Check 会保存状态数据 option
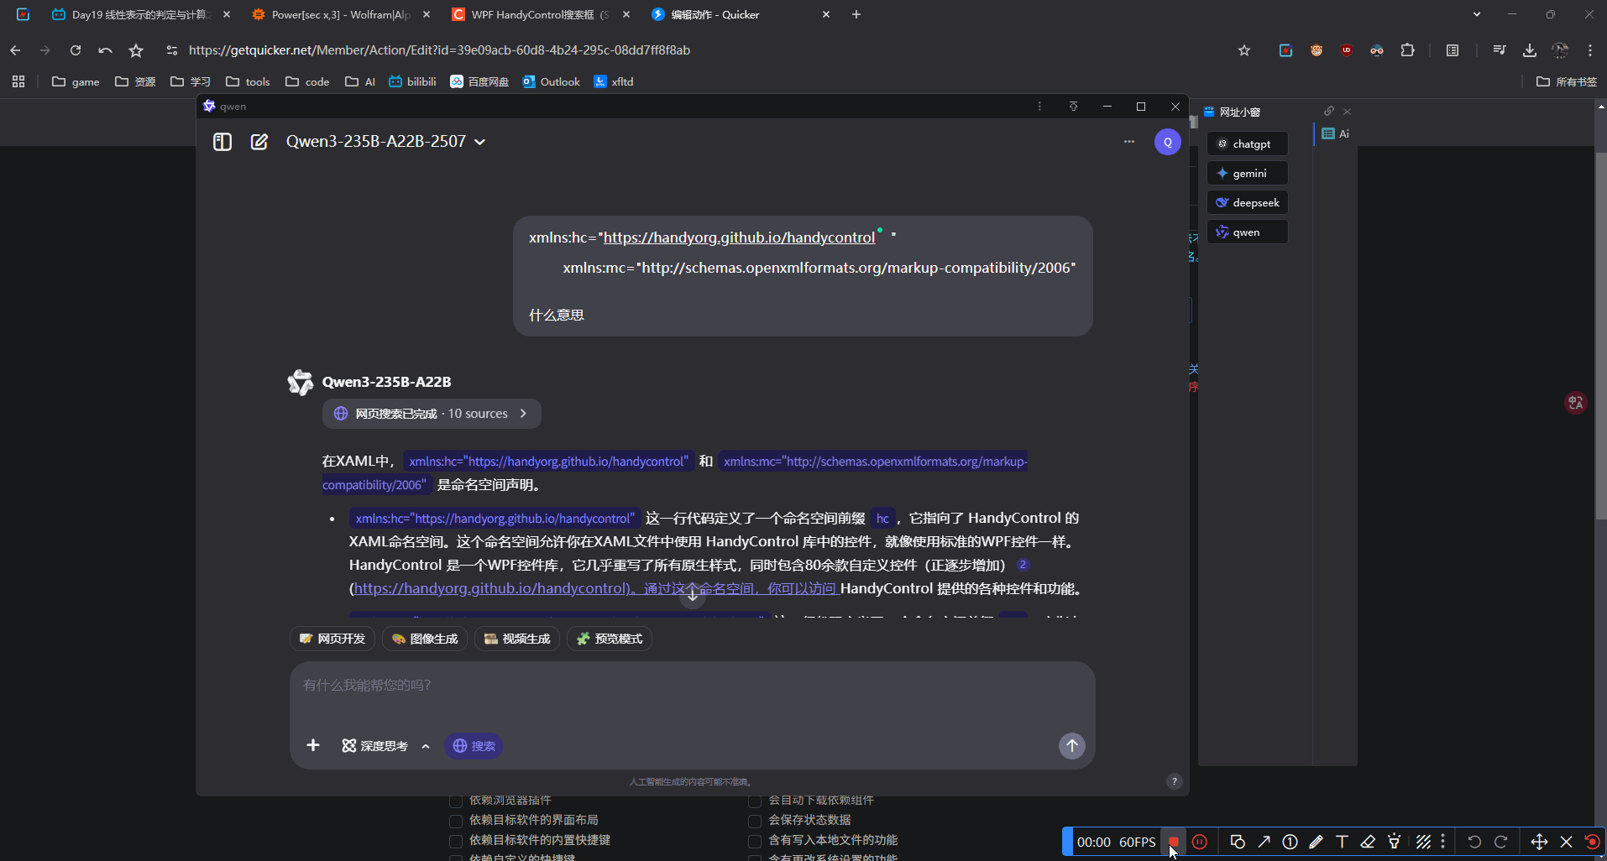The height and width of the screenshot is (861, 1607). [x=755, y=821]
